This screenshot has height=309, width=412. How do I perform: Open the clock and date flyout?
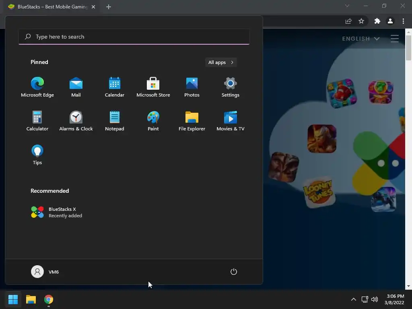(x=394, y=299)
